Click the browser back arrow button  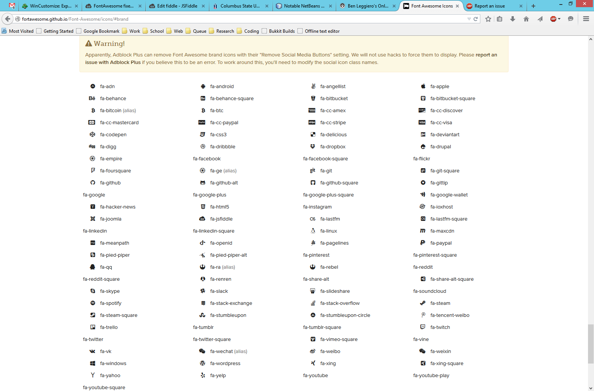8,19
